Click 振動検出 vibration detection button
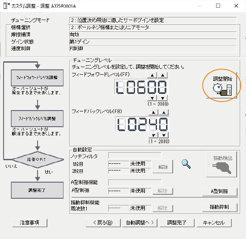 coord(221,164)
